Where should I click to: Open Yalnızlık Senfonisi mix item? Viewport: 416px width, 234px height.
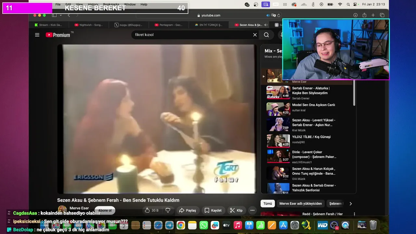307,188
